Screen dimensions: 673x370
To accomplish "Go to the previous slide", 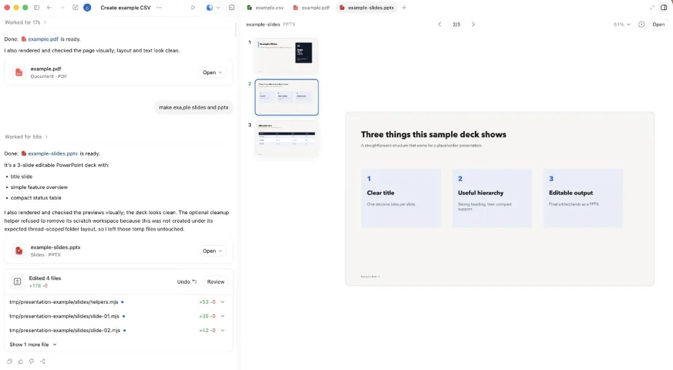I will pyautogui.click(x=439, y=24).
